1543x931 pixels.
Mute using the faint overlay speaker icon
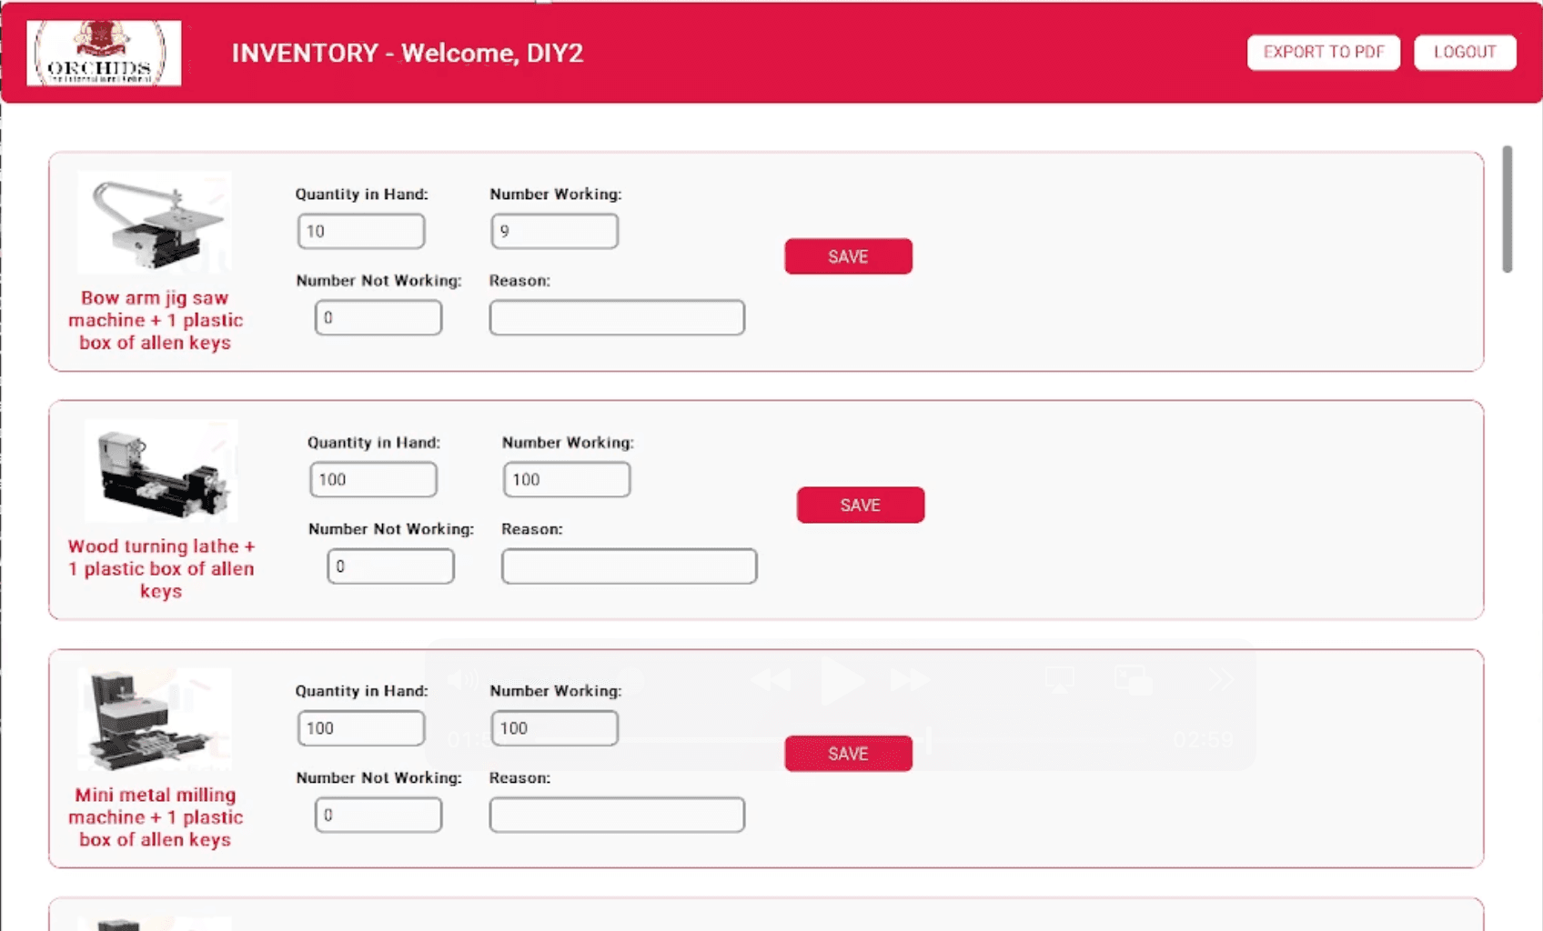click(x=462, y=679)
